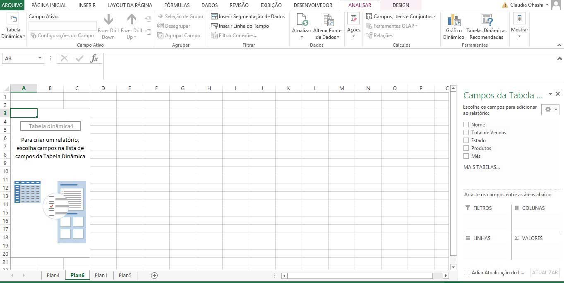Enable the Total de Vendas field
This screenshot has width=564, height=283.
[x=466, y=133]
